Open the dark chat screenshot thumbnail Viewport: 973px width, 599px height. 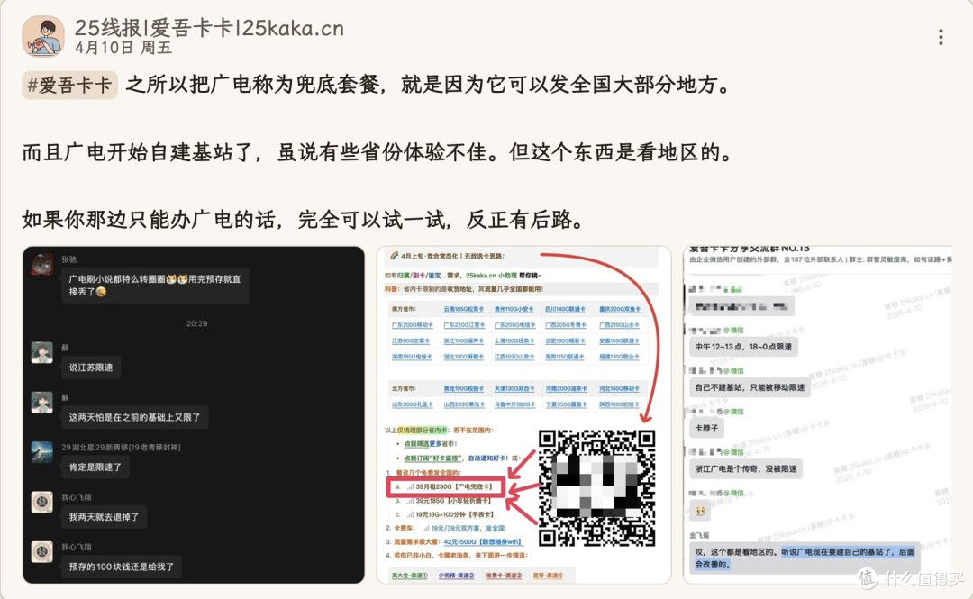click(194, 414)
